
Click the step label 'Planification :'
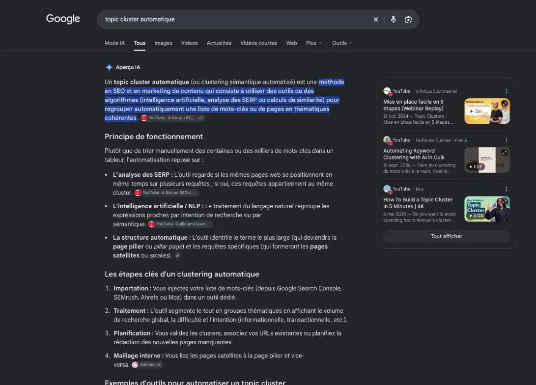point(134,333)
